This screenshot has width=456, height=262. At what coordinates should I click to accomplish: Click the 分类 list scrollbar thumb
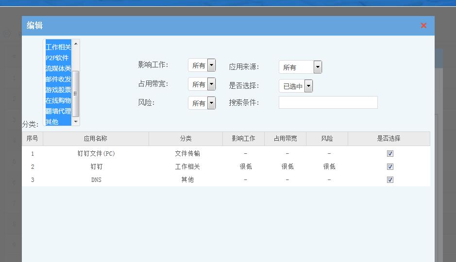pyautogui.click(x=76, y=93)
